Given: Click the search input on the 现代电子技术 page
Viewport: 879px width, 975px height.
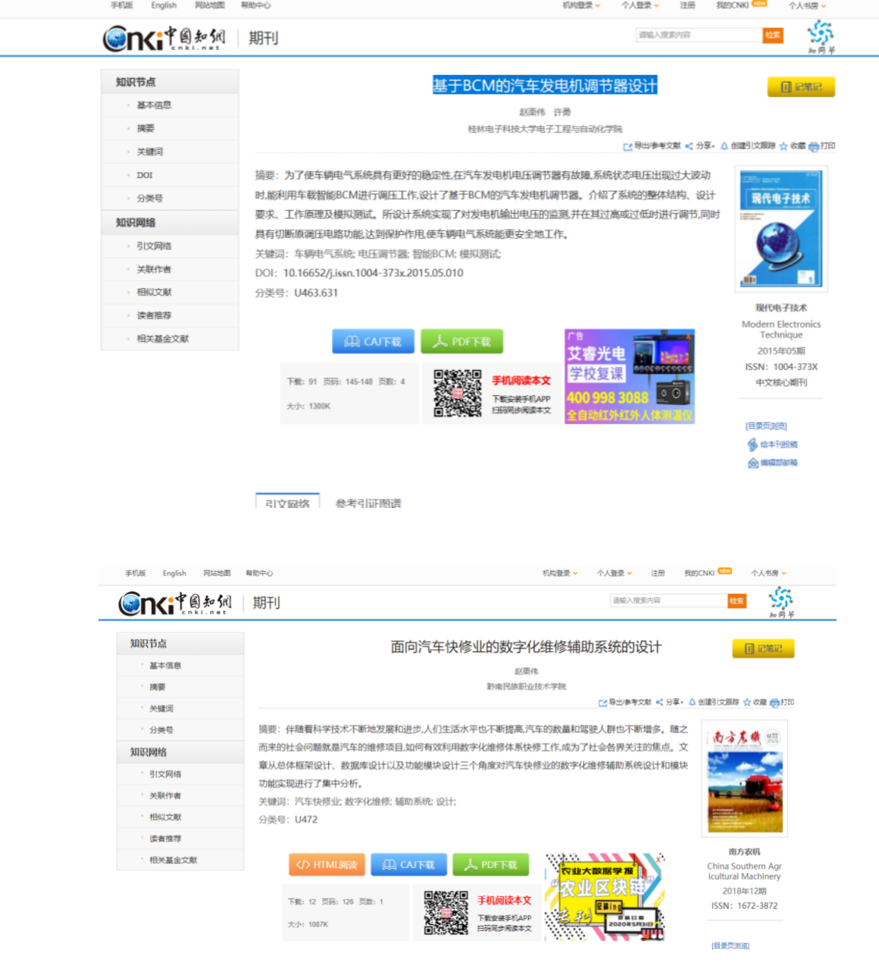Looking at the screenshot, I should (x=699, y=35).
